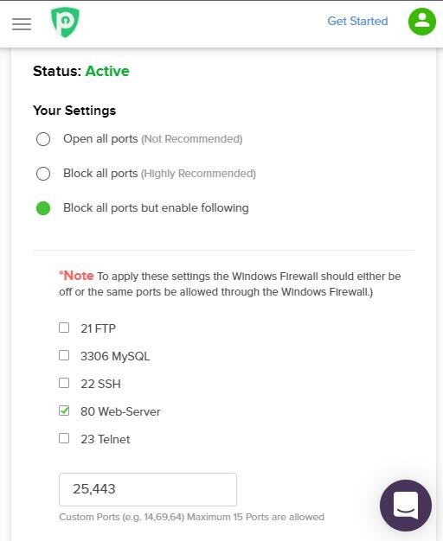Screen dimensions: 443x541
Task: Check the 22 SSH port box
Action: (64, 383)
